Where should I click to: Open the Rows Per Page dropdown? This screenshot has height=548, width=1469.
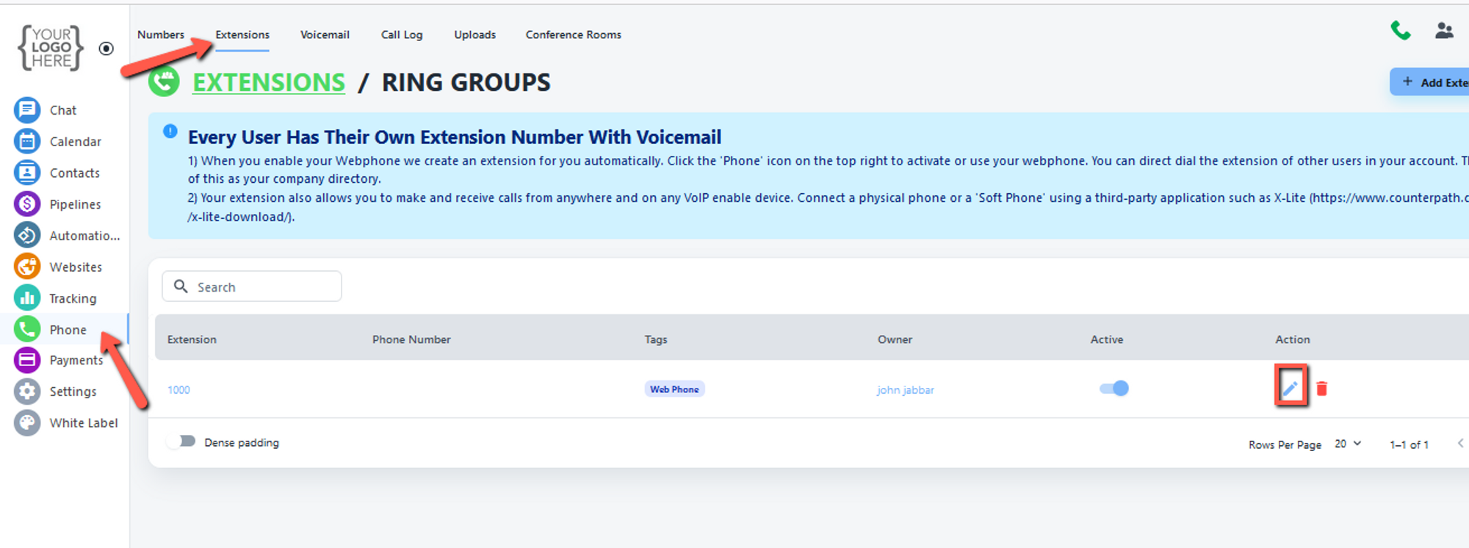point(1348,444)
